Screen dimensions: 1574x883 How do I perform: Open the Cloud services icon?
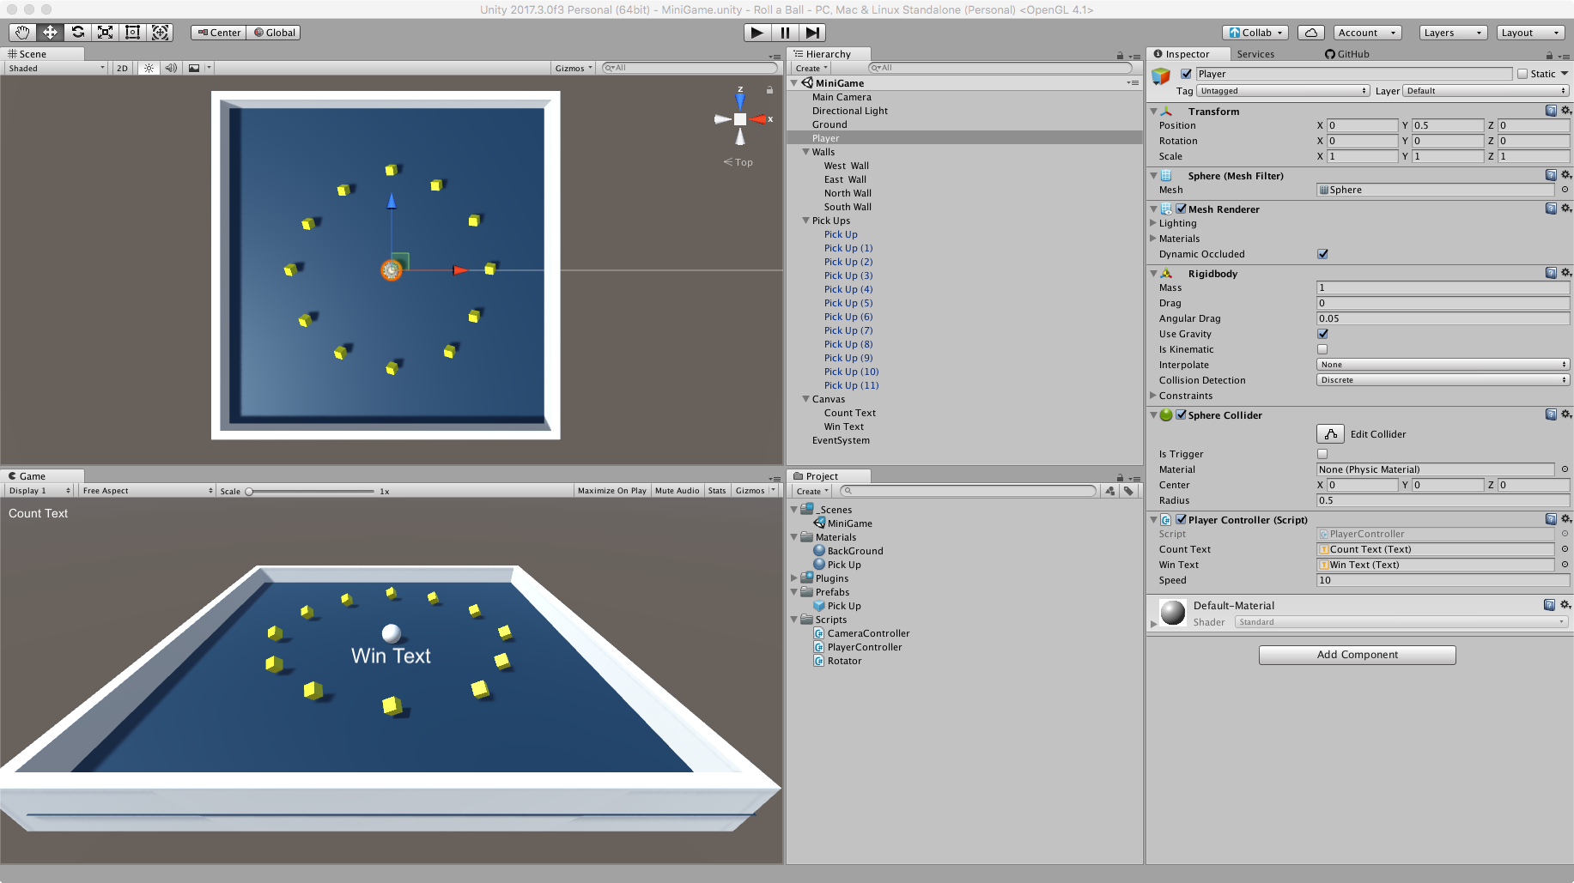coord(1310,33)
